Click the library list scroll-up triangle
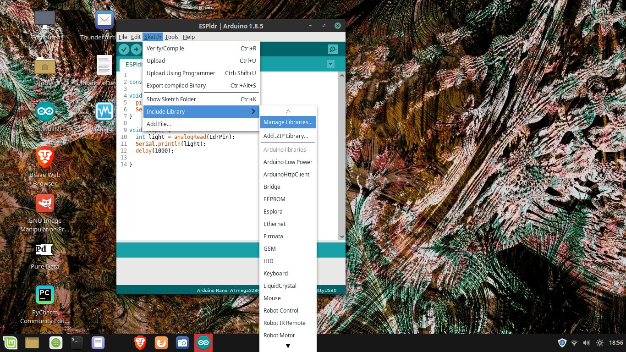 tap(288, 111)
